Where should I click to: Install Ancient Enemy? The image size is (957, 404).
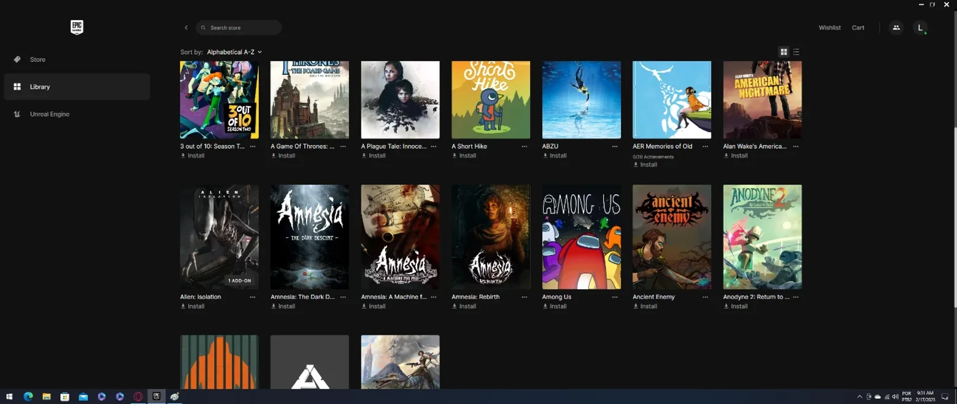click(x=645, y=306)
